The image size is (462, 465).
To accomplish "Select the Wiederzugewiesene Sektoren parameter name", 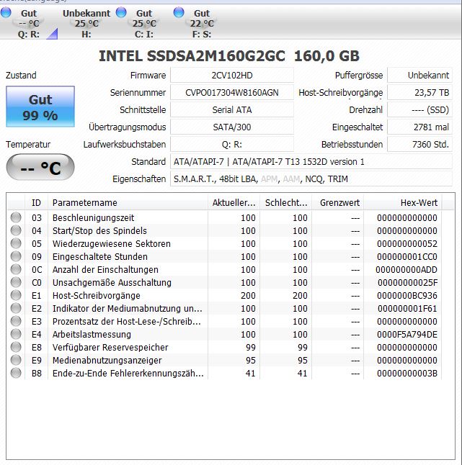I will coord(111,243).
